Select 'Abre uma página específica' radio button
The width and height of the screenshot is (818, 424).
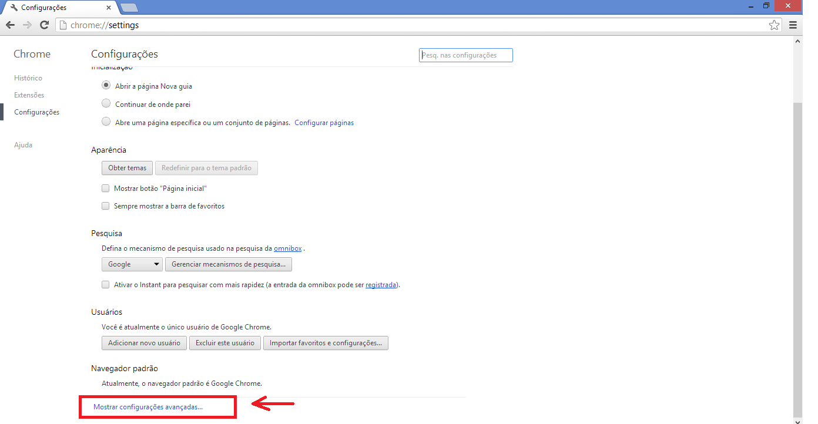106,122
